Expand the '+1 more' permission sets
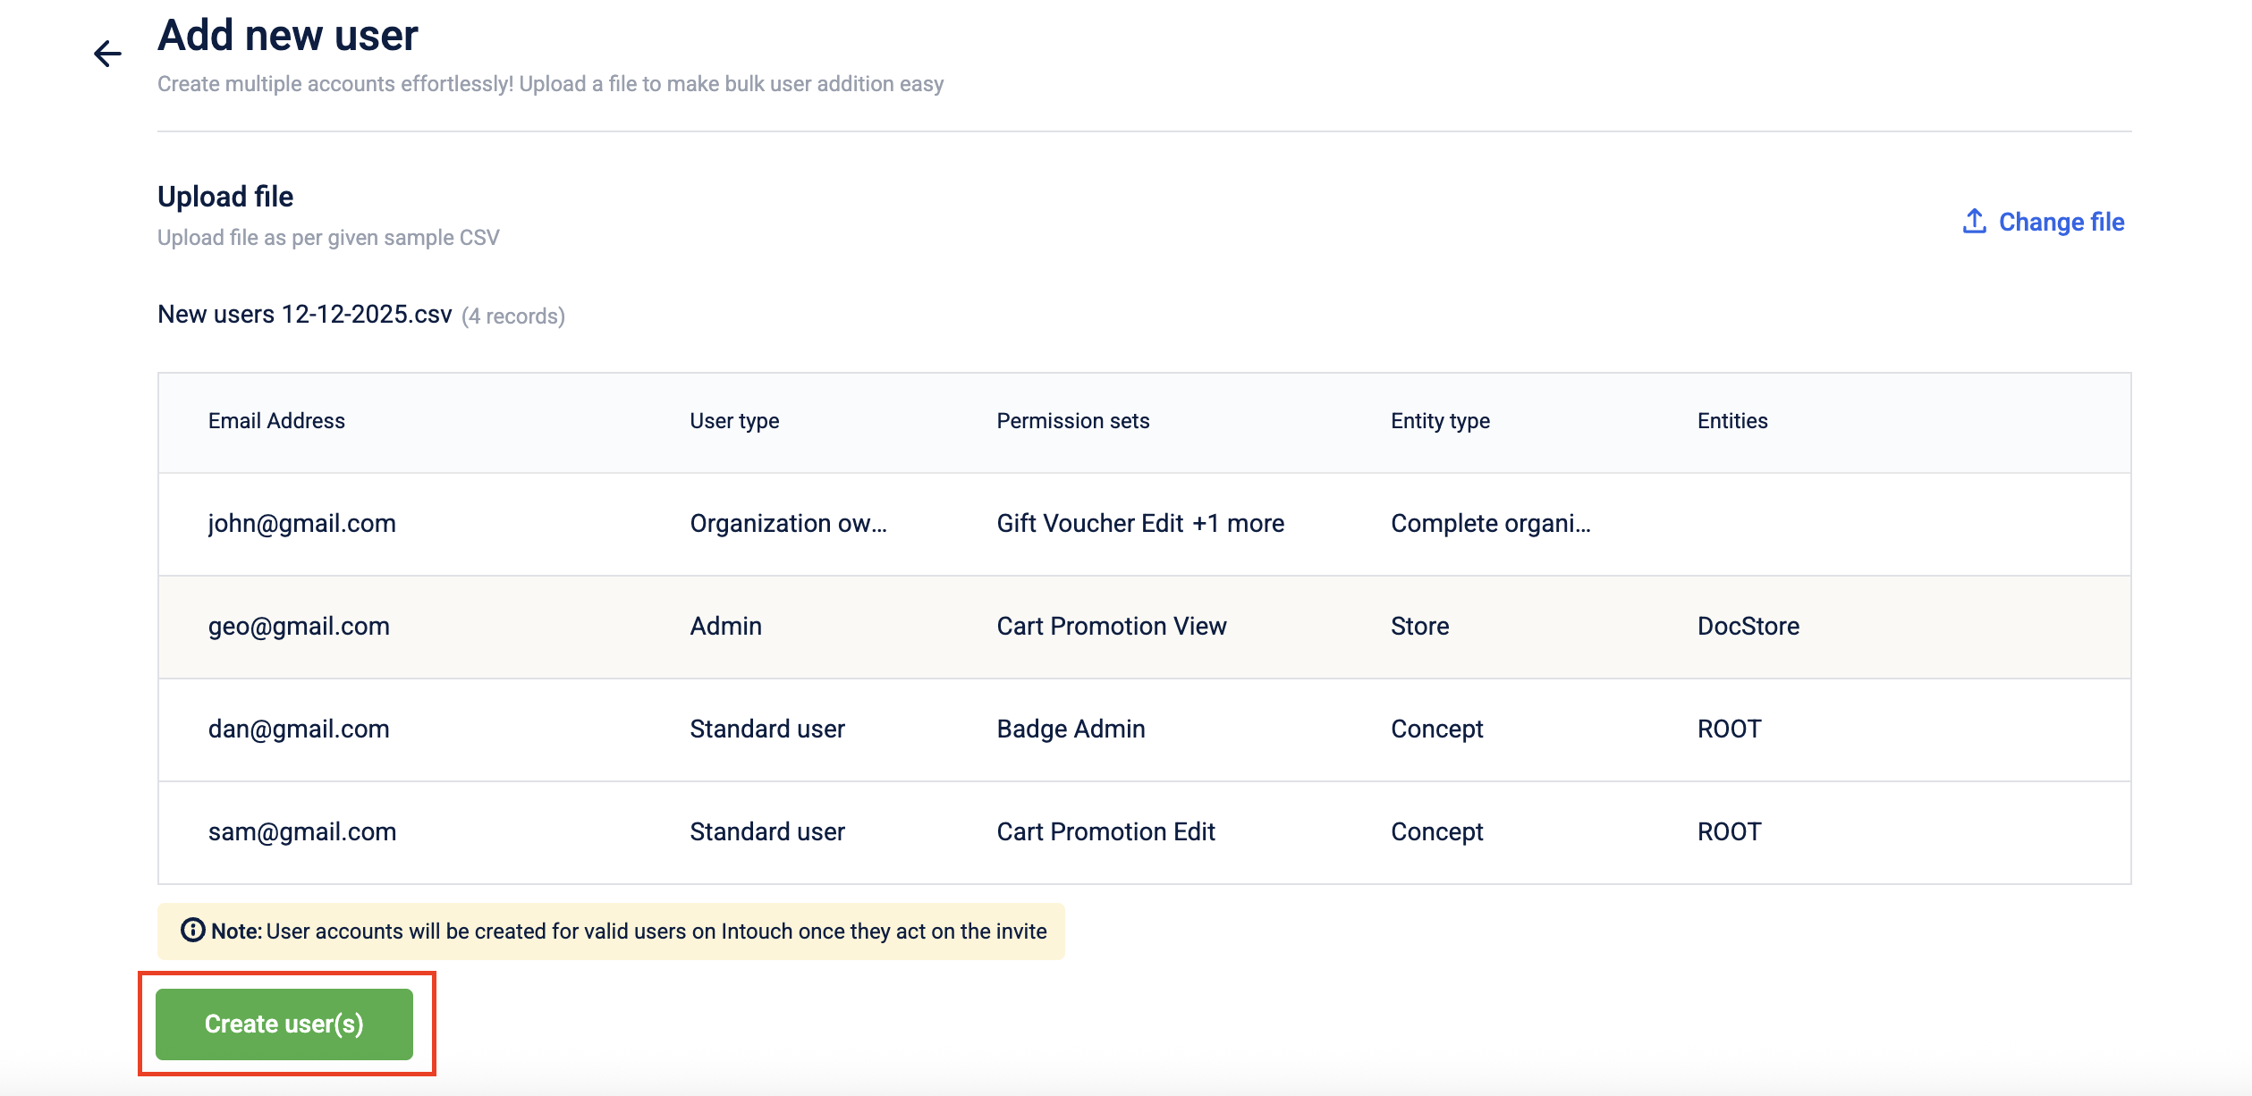This screenshot has height=1096, width=2252. coord(1238,524)
